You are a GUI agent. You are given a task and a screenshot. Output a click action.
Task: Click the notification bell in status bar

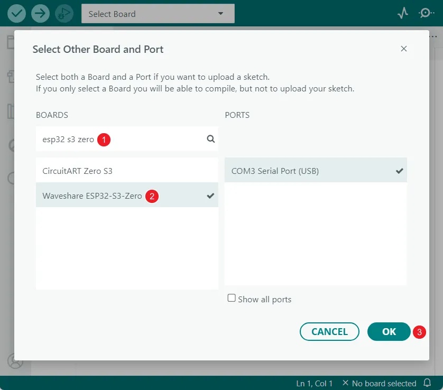point(428,383)
